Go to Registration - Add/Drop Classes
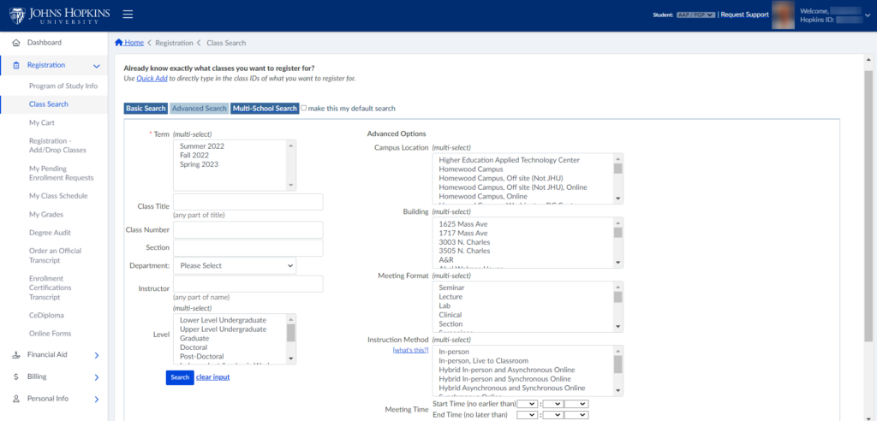The width and height of the screenshot is (877, 421). point(57,145)
